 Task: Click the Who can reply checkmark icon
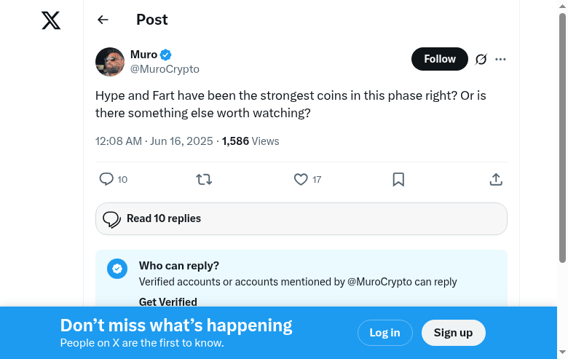[117, 269]
